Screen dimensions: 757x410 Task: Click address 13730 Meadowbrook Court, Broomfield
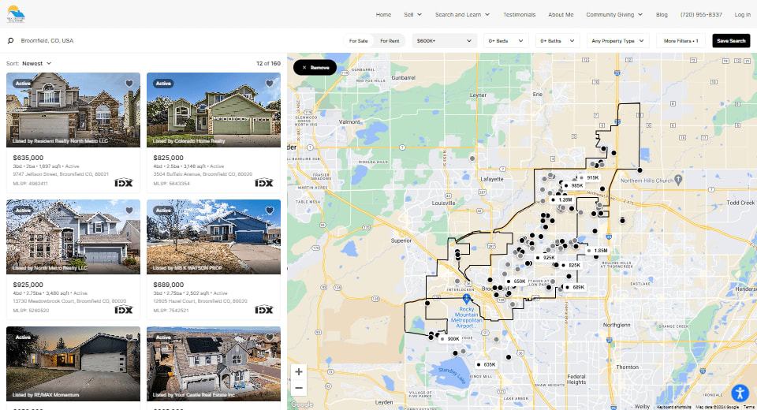(69, 301)
